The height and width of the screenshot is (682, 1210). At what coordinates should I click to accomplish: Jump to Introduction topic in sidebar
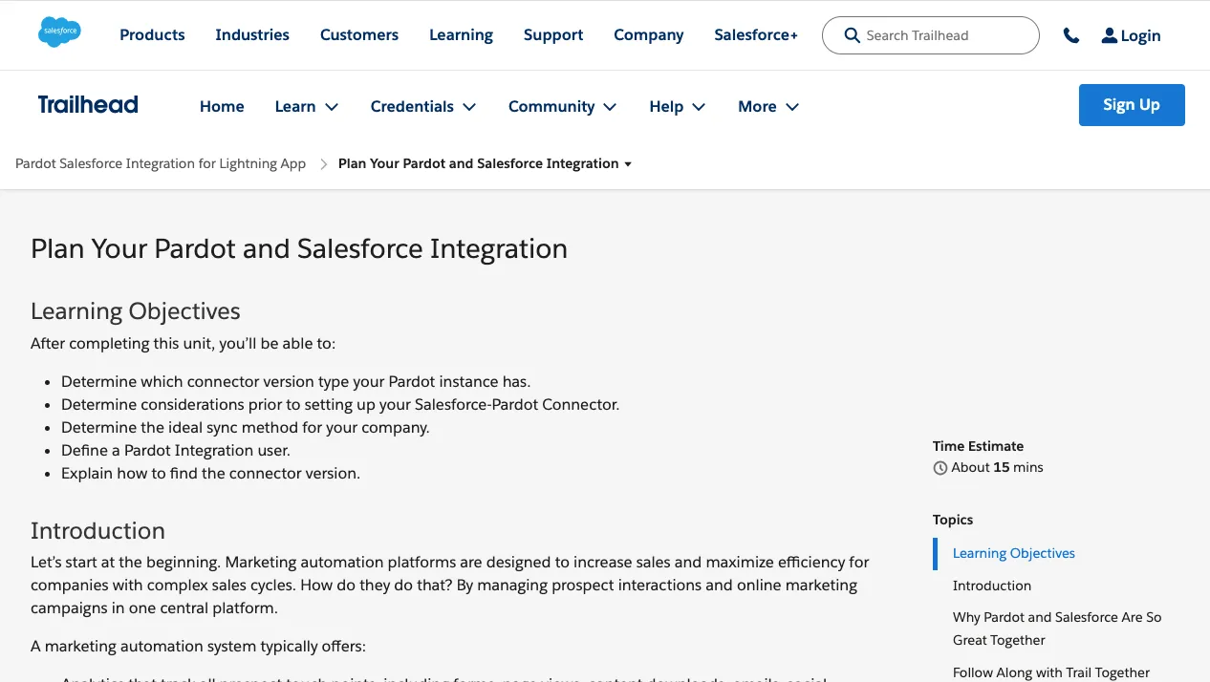coord(992,586)
